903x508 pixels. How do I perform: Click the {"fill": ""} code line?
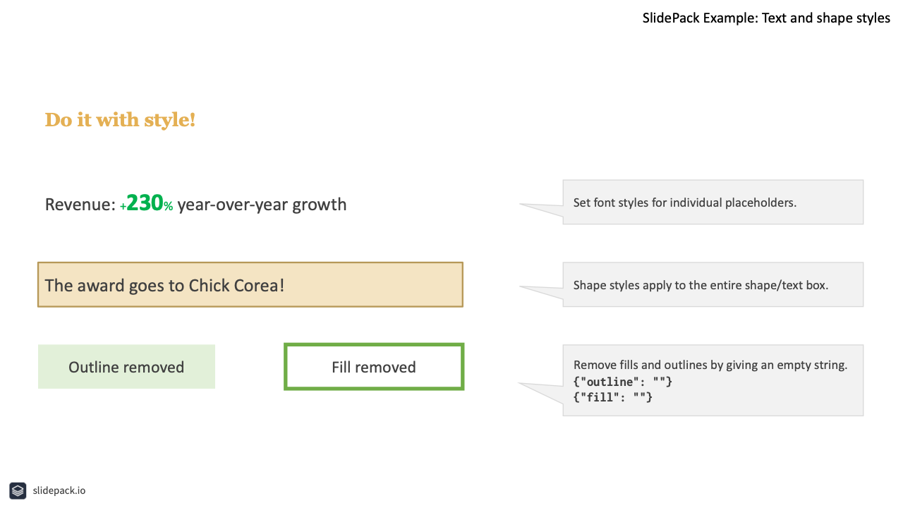point(613,398)
